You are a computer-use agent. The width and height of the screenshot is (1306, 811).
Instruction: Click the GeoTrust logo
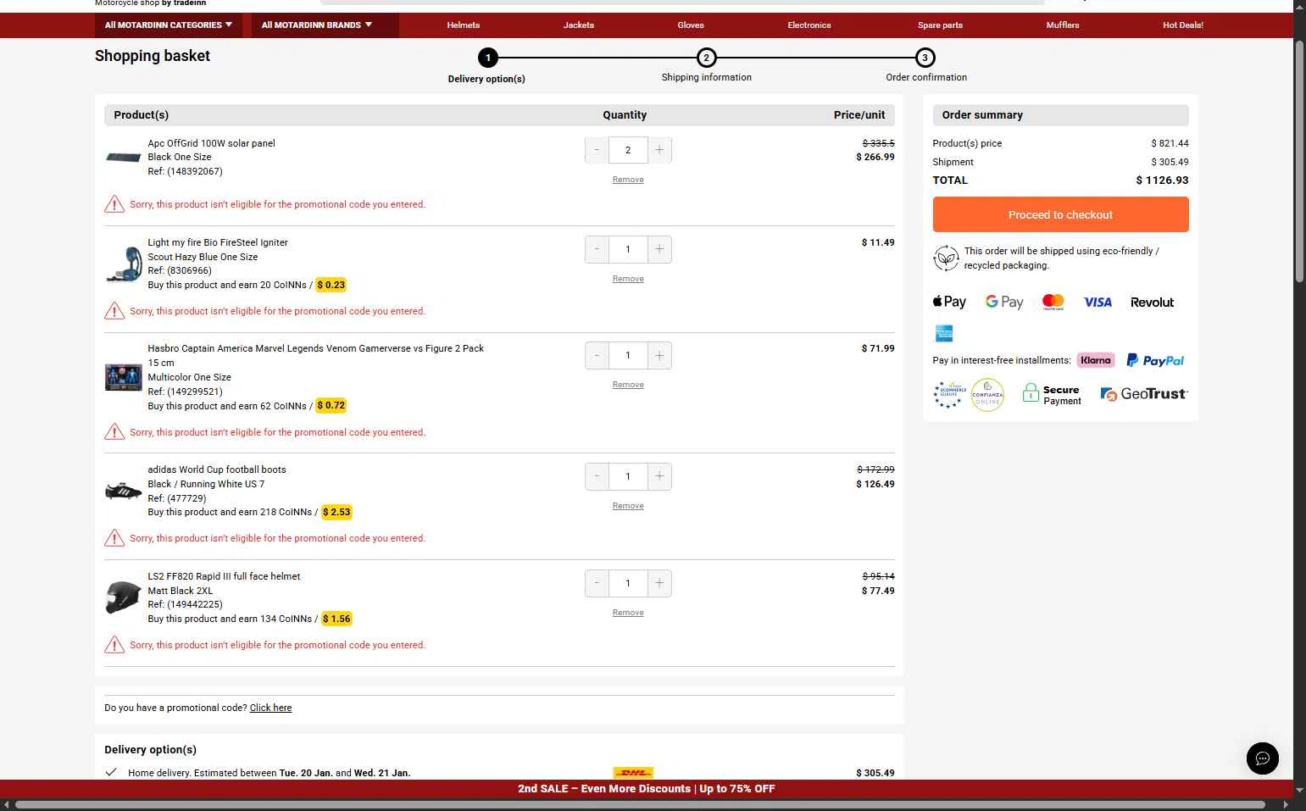tap(1144, 394)
